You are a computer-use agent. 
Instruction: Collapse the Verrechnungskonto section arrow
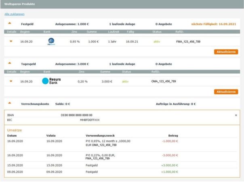[10, 103]
